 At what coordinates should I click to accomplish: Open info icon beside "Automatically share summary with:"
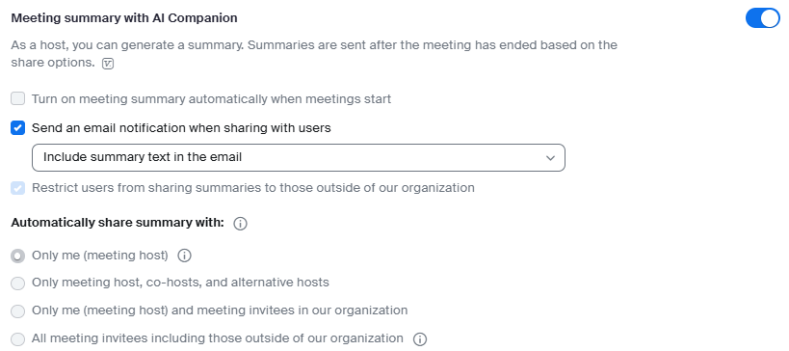(241, 224)
